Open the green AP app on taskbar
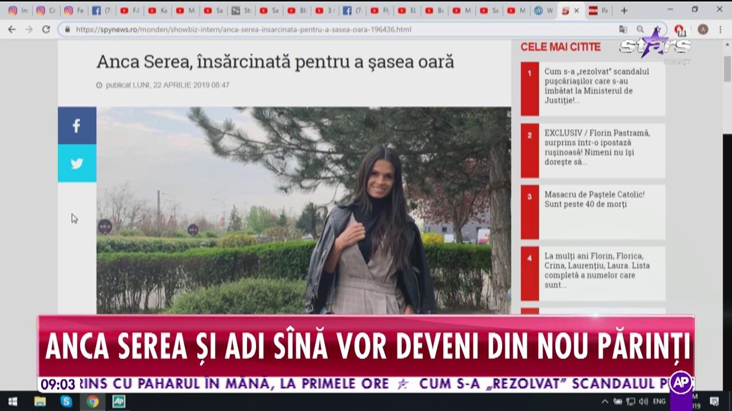Image resolution: width=732 pixels, height=411 pixels. (x=118, y=401)
